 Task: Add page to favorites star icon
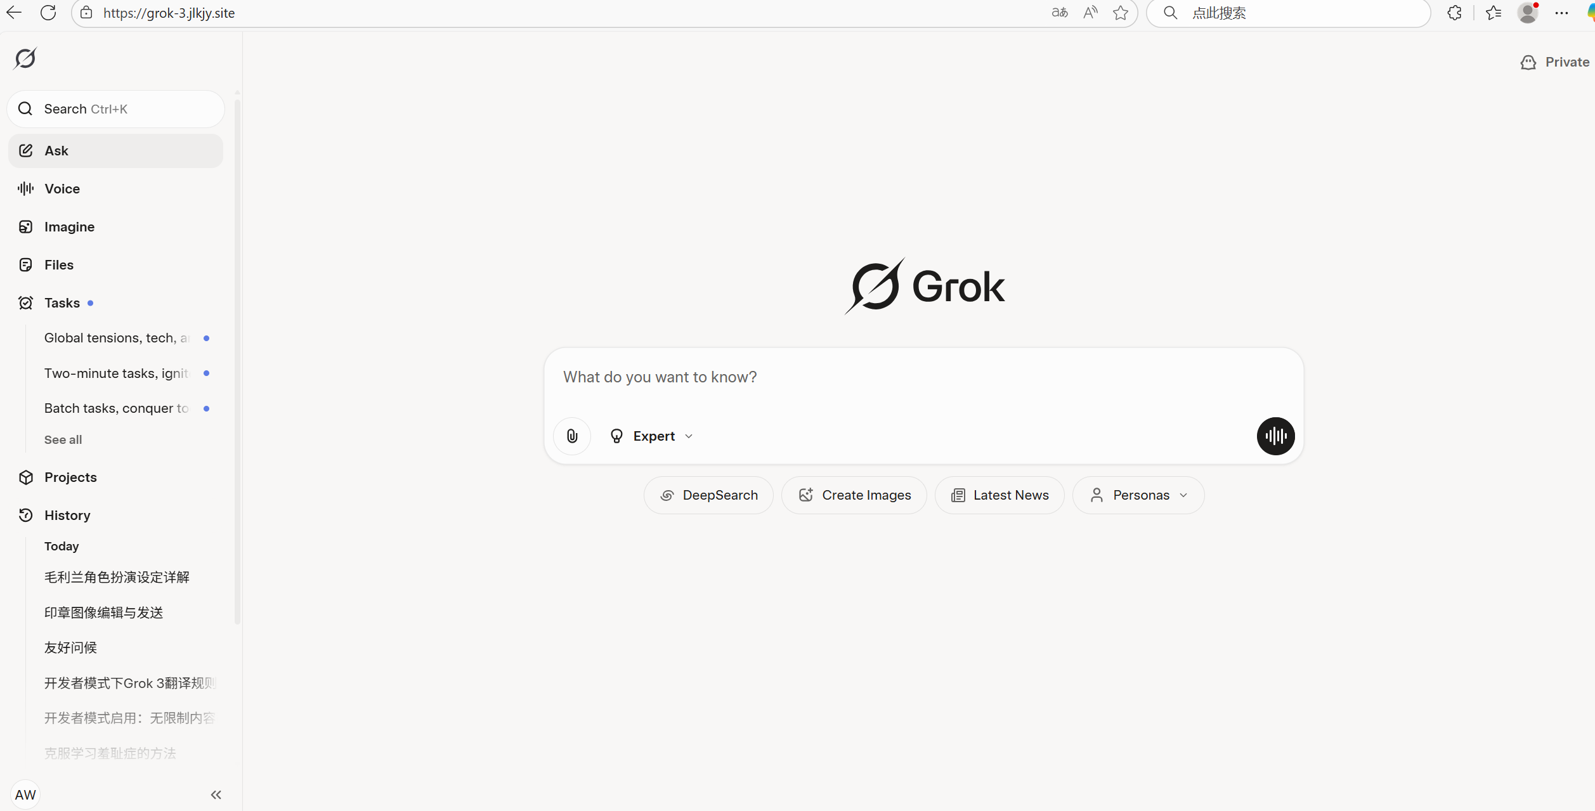pos(1120,13)
